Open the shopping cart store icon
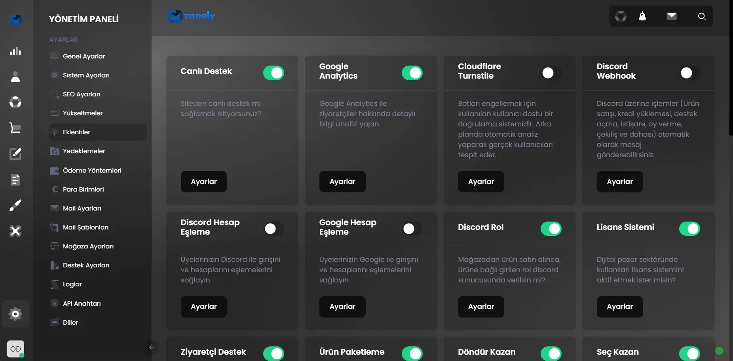 click(x=15, y=128)
